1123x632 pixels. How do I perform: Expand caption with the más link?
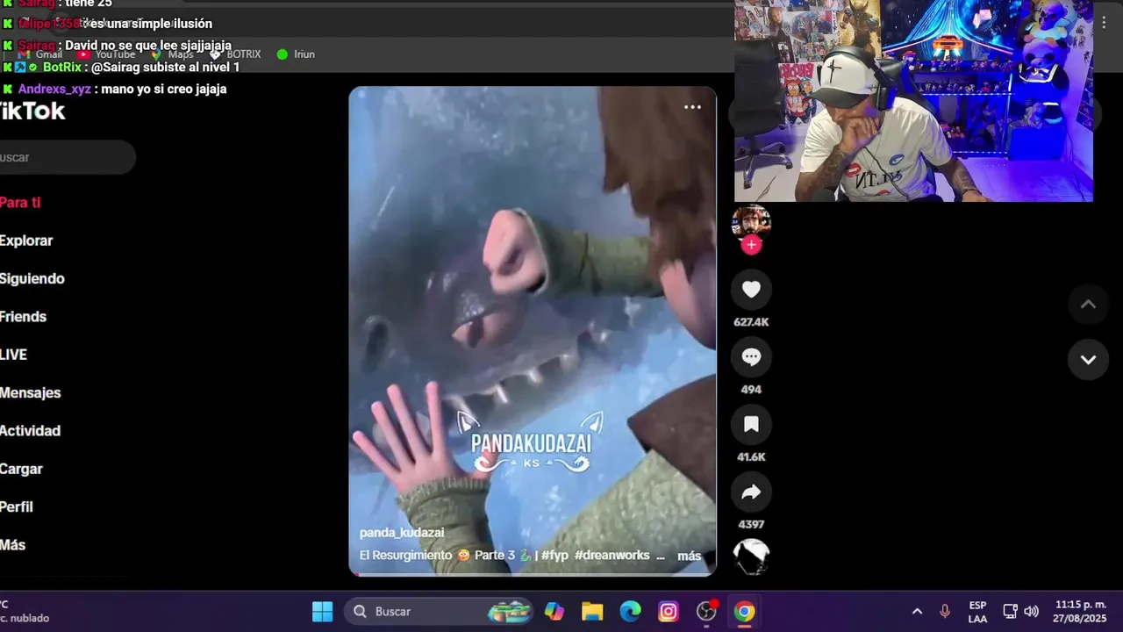click(x=690, y=556)
